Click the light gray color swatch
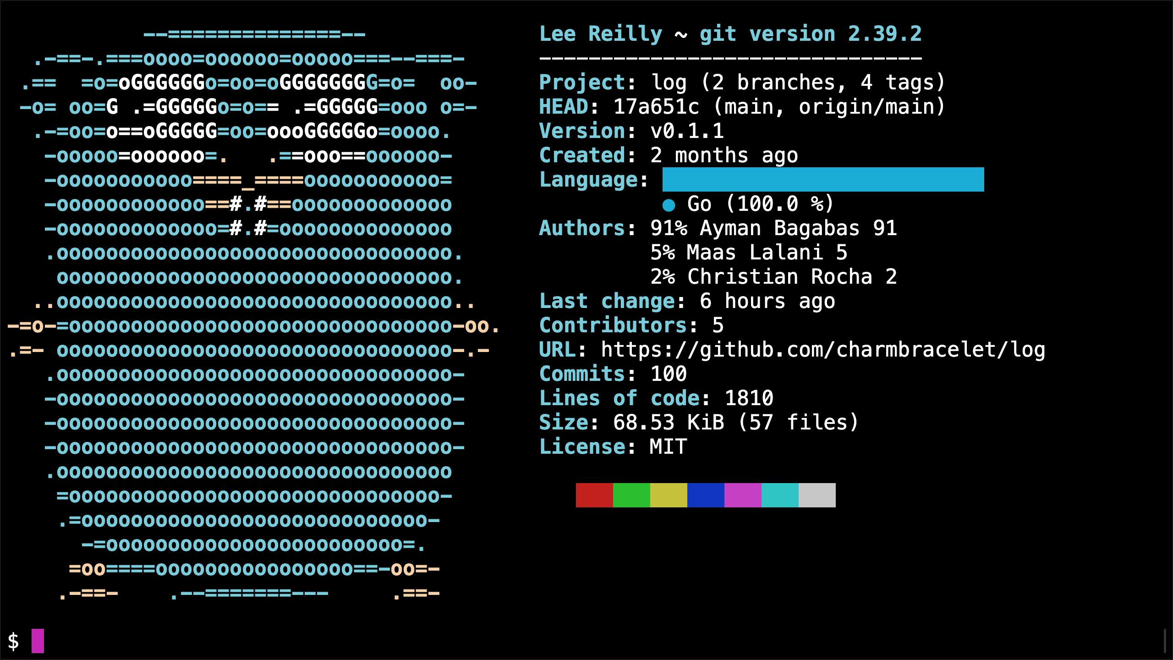 817,495
